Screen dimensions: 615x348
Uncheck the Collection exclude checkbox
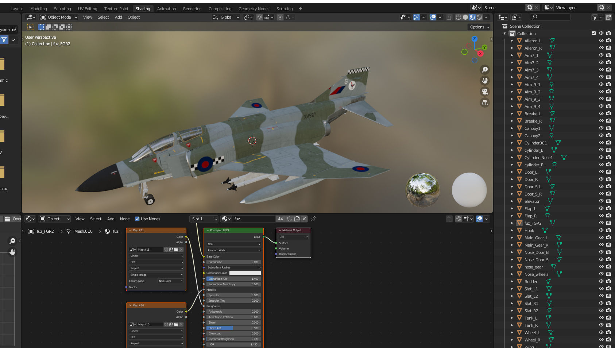tap(594, 33)
